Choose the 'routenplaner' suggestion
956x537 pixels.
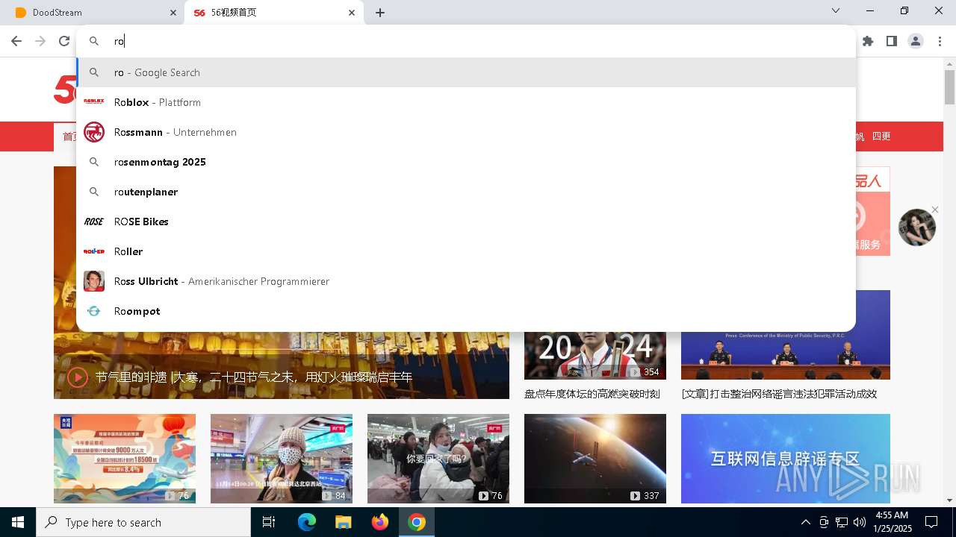pyautogui.click(x=466, y=192)
